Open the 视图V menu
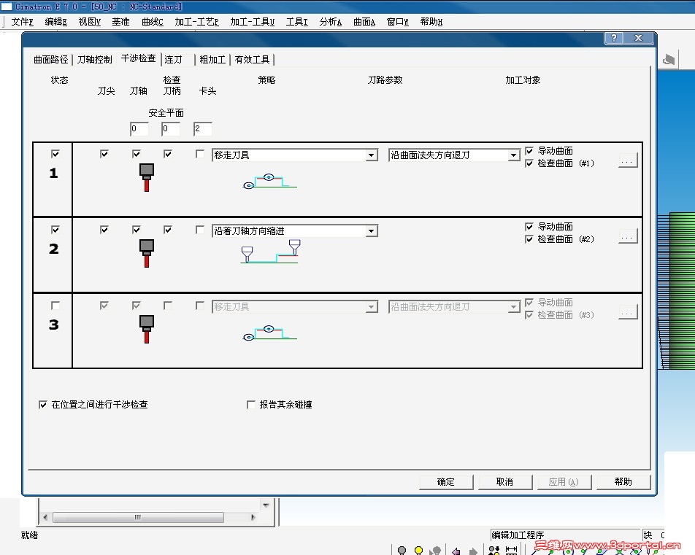Image resolution: width=695 pixels, height=555 pixels. (x=90, y=22)
